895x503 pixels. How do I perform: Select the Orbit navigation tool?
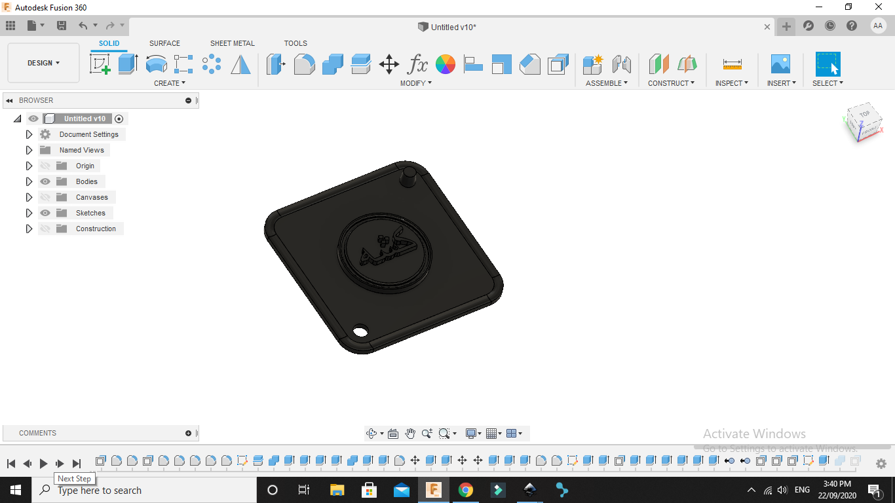(371, 434)
